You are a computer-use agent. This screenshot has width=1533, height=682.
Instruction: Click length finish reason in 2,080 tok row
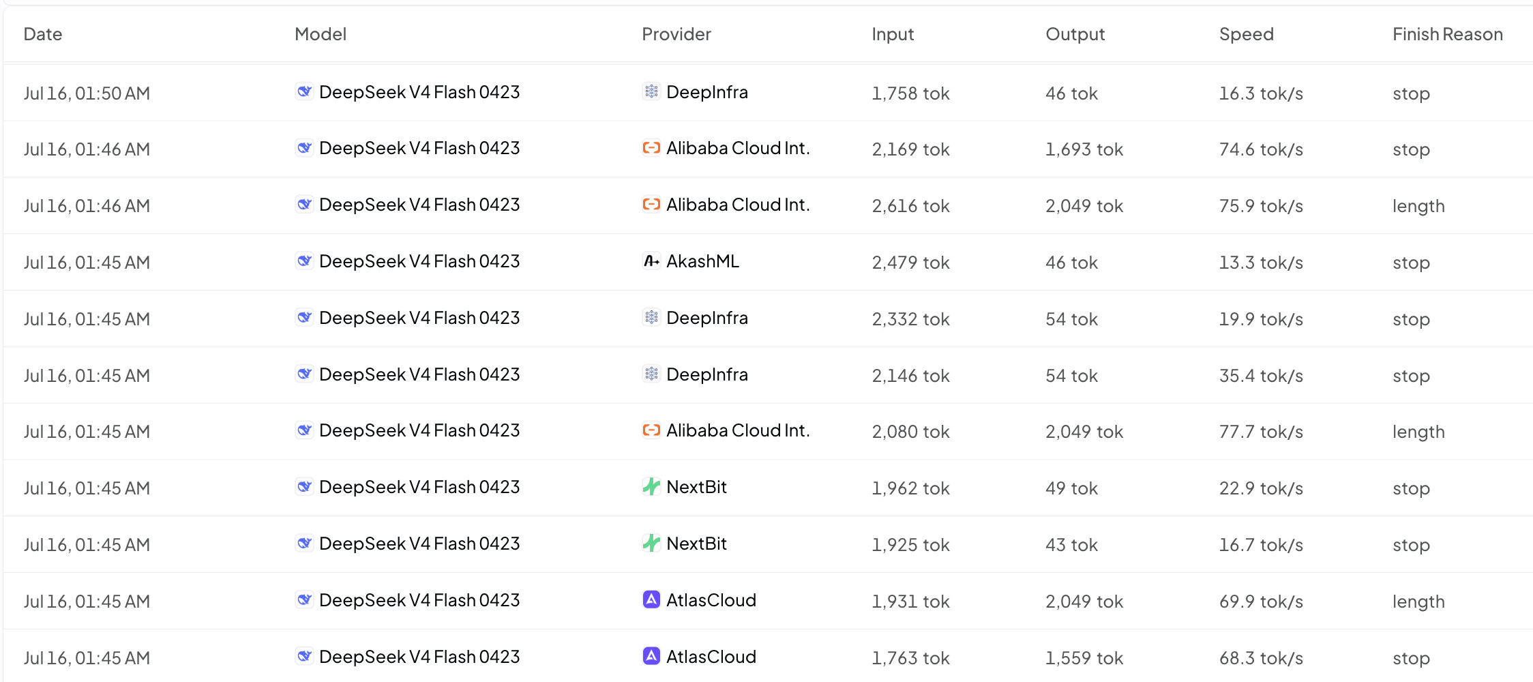point(1418,432)
